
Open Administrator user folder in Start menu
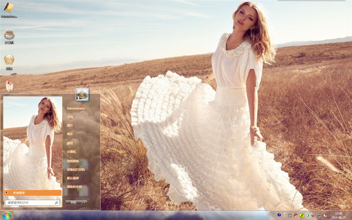pos(76,109)
